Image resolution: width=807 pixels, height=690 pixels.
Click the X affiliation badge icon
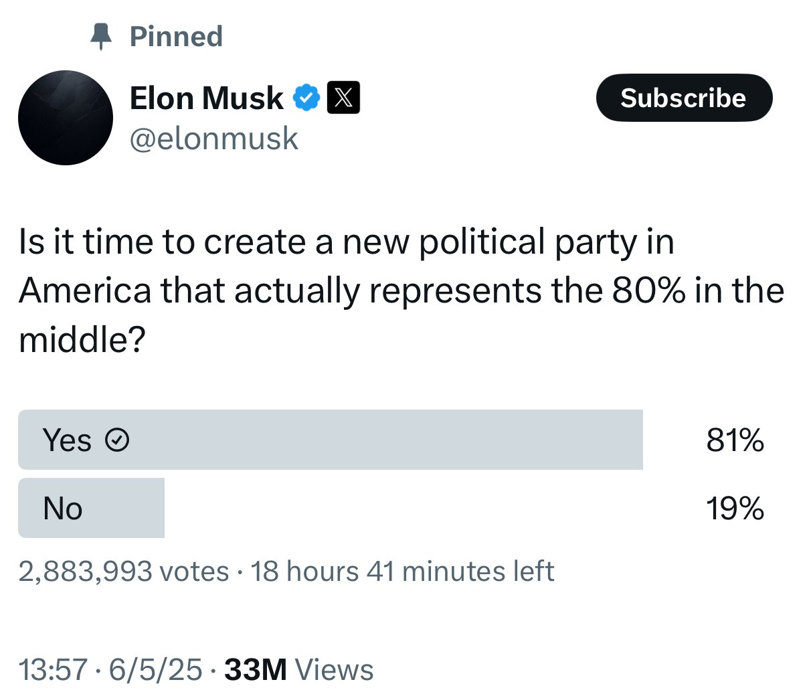343,98
